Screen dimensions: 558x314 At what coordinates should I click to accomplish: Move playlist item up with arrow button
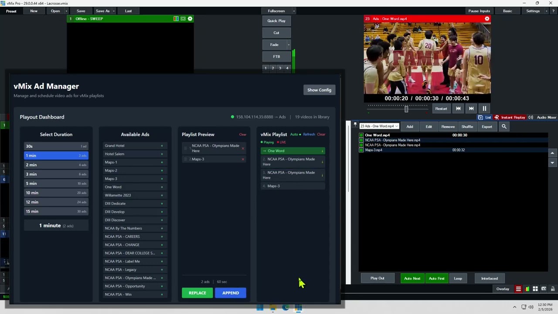[552, 153]
